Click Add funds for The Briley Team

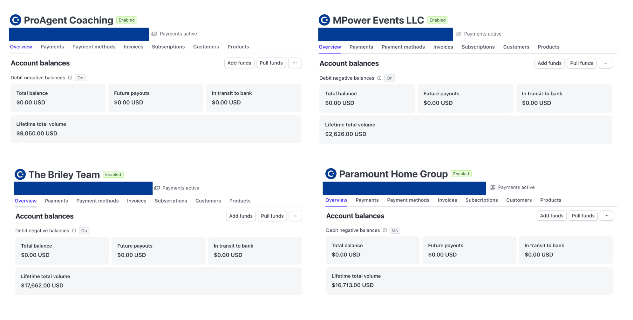tap(241, 216)
